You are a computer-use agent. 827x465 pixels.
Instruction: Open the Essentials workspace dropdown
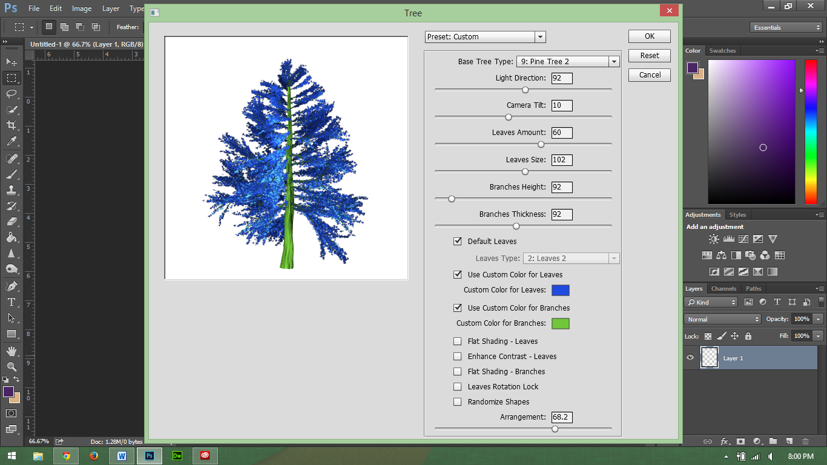point(786,27)
